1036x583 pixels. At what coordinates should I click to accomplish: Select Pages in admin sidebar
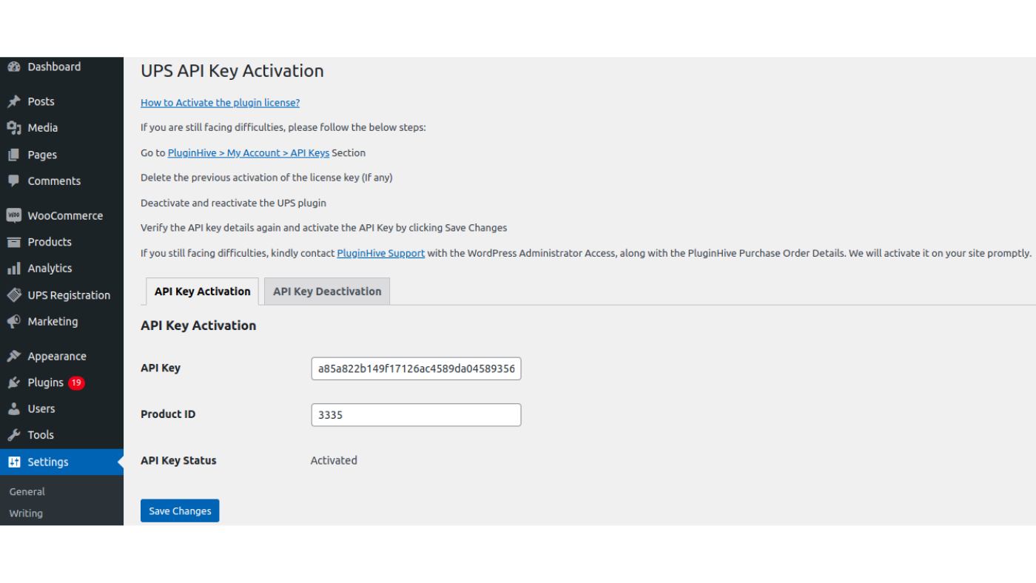point(42,155)
